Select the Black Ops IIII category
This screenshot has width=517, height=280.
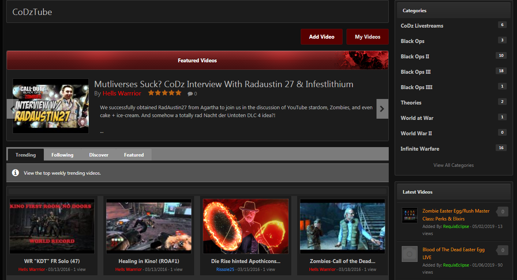pyautogui.click(x=416, y=87)
